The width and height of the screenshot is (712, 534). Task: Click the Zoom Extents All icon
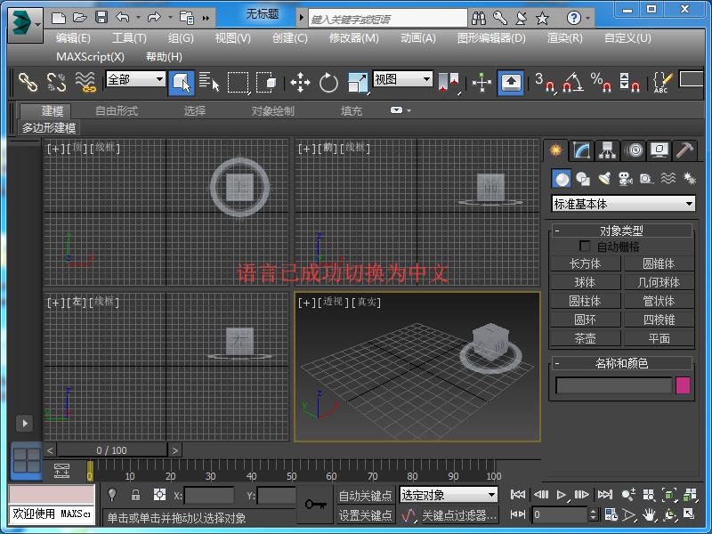(690, 494)
